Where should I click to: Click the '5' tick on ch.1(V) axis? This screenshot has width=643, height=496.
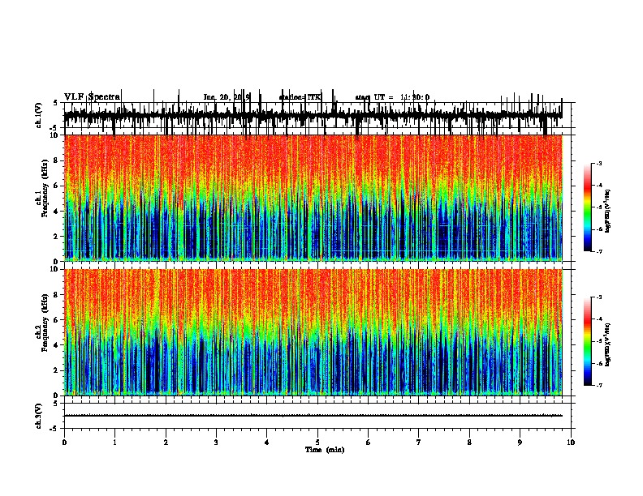point(55,103)
